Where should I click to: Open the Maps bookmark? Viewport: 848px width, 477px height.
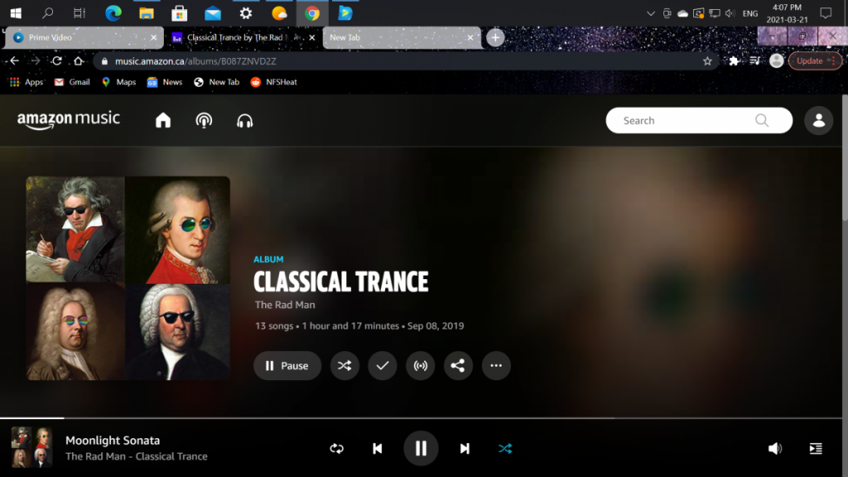pos(119,82)
